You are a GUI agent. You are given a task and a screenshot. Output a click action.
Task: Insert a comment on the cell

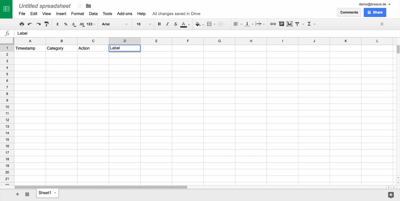282,24
